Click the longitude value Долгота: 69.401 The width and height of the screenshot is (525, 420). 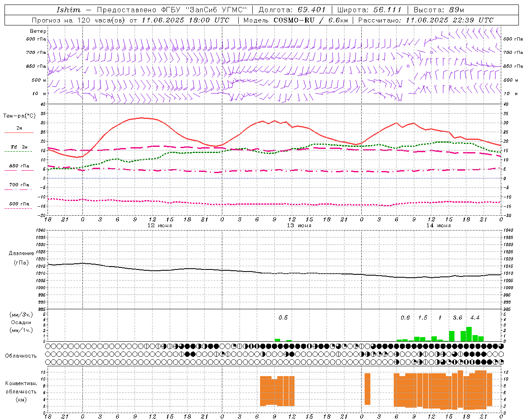[292, 10]
